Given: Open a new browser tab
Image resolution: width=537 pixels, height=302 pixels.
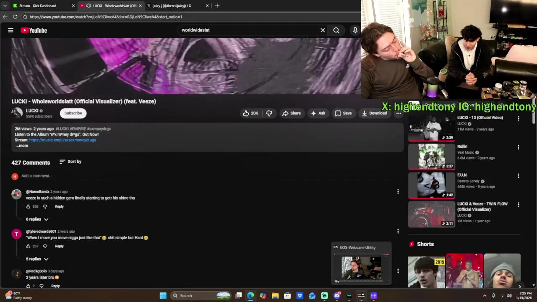Looking at the screenshot, I should tap(217, 6).
